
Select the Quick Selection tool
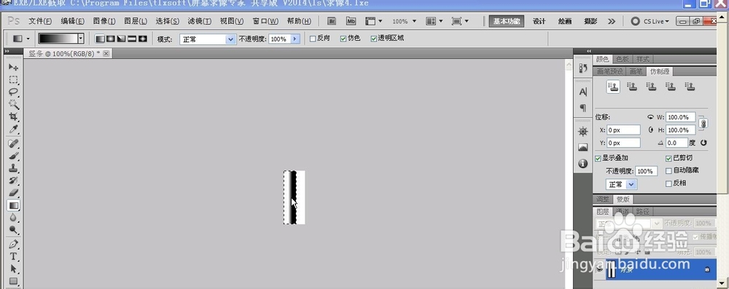[x=13, y=104]
